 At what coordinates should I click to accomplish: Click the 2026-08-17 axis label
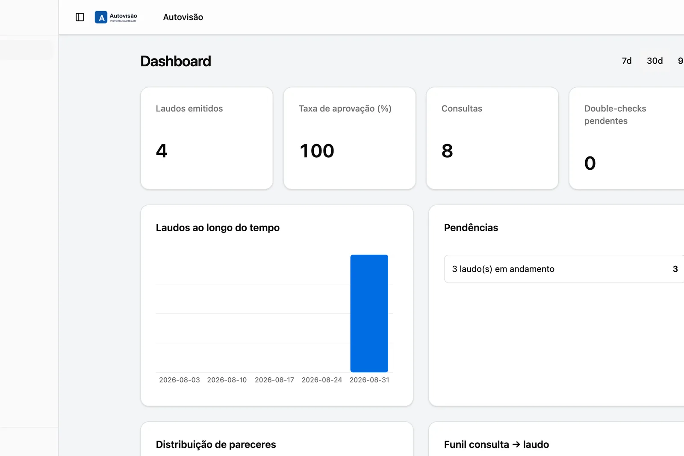click(x=274, y=380)
